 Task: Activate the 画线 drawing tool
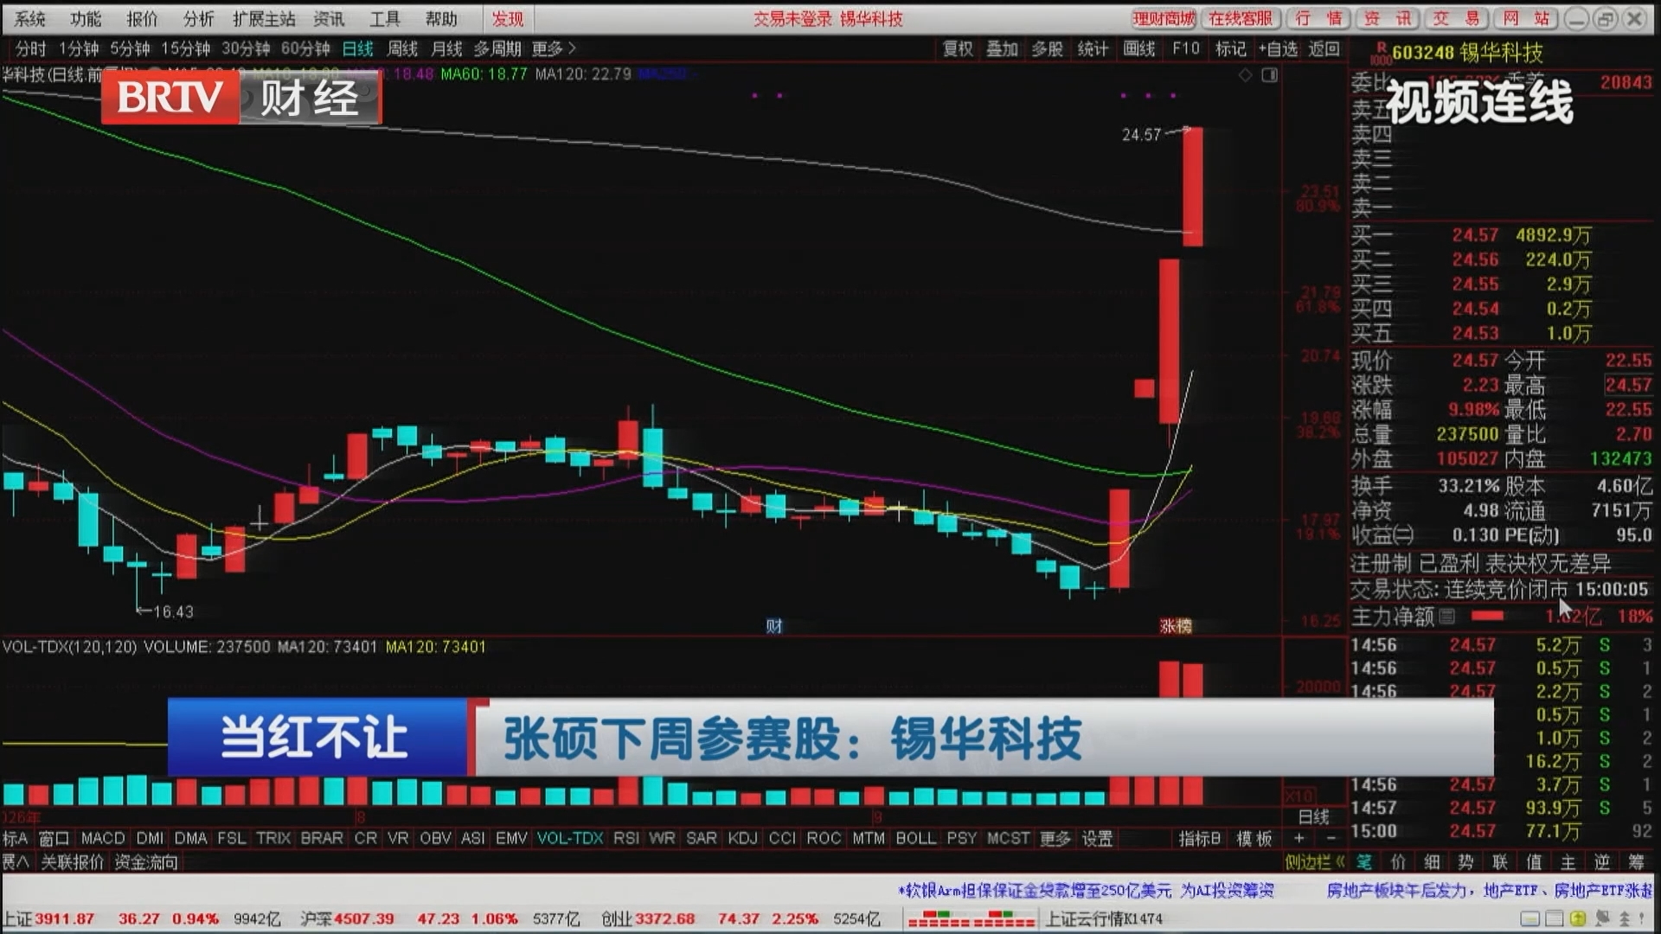click(x=1139, y=49)
